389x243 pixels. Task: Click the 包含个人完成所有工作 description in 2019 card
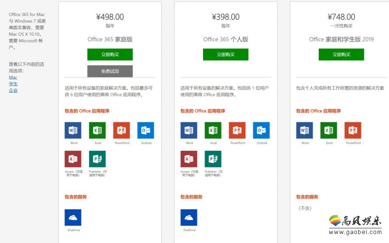(x=340, y=88)
